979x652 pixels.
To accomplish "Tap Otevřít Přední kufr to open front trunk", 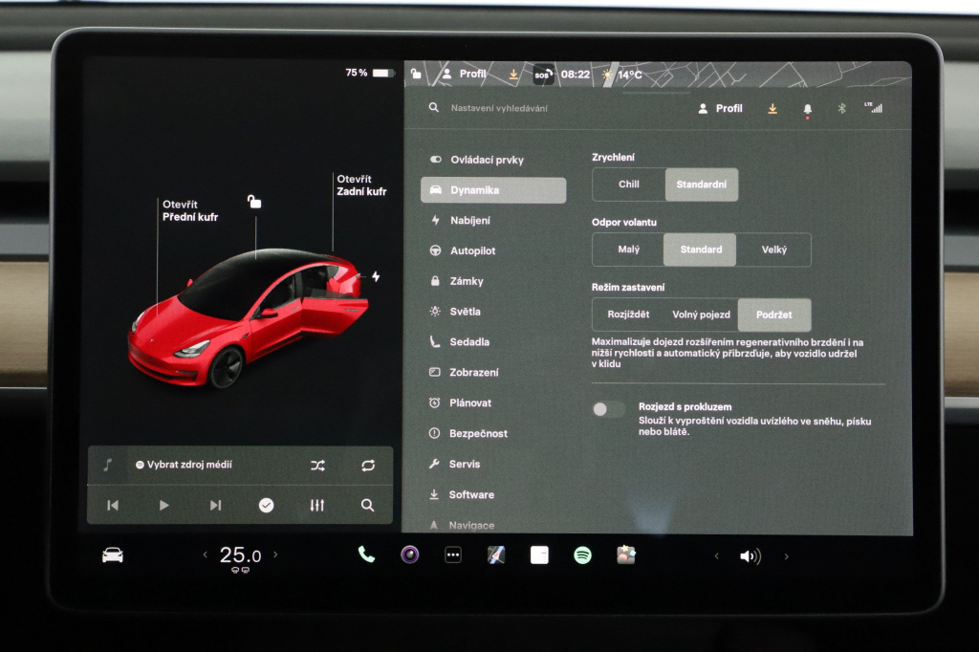I will click(191, 209).
